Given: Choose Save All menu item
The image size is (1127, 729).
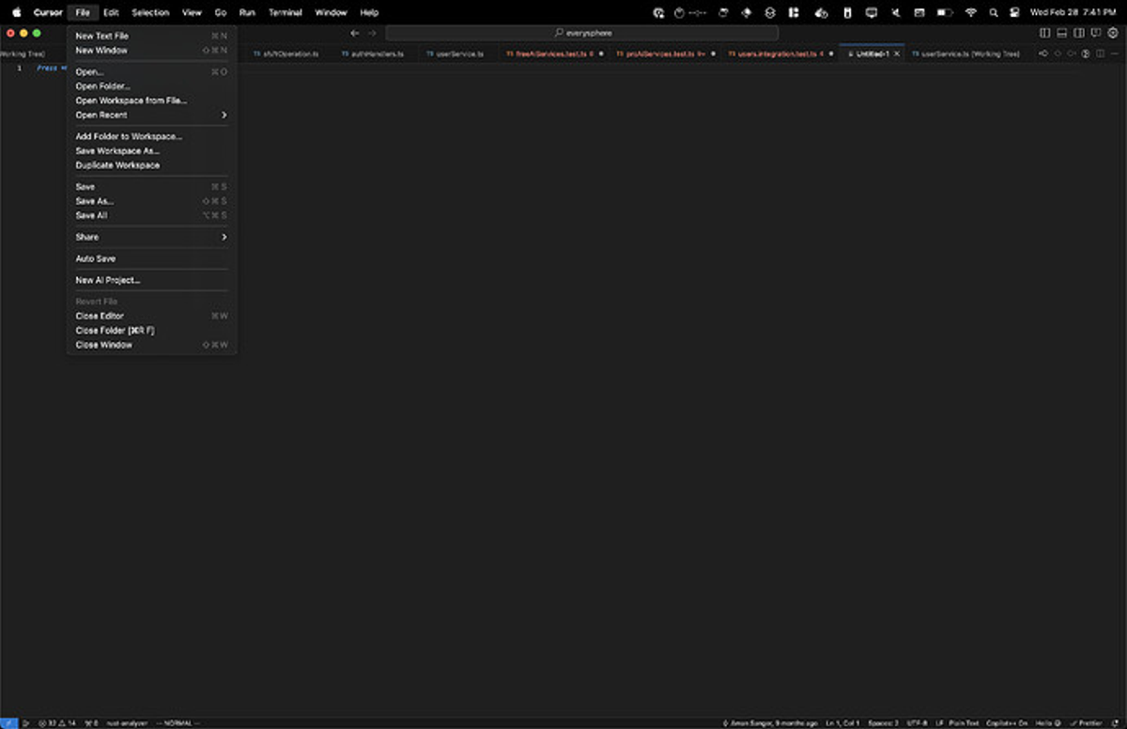Looking at the screenshot, I should click(151, 215).
